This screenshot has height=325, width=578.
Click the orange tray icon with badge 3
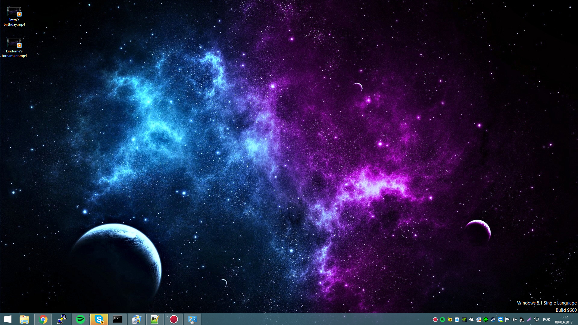point(450,320)
